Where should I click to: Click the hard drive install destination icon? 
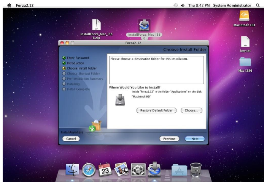pos(120,100)
